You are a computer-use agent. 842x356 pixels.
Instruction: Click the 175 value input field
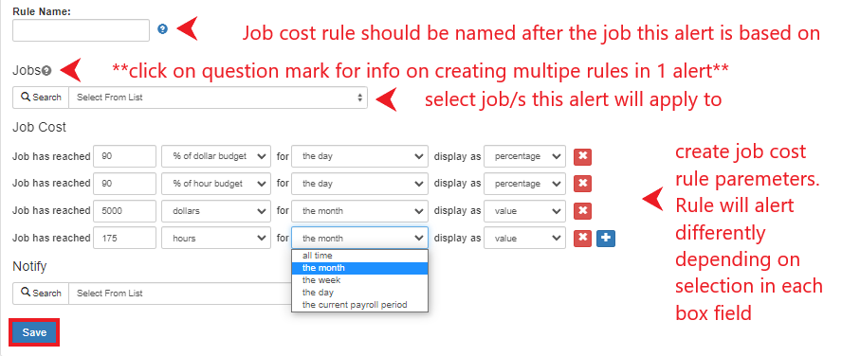pyautogui.click(x=124, y=238)
